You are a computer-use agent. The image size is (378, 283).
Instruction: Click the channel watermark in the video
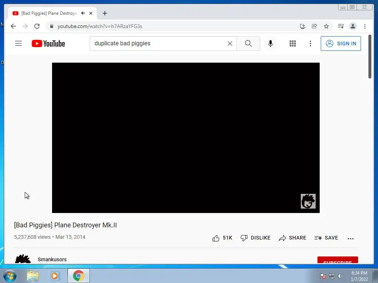click(308, 201)
